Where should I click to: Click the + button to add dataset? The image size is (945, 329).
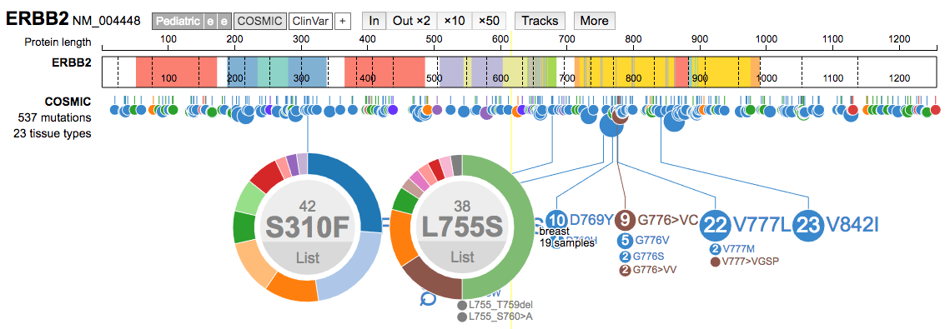pyautogui.click(x=342, y=21)
